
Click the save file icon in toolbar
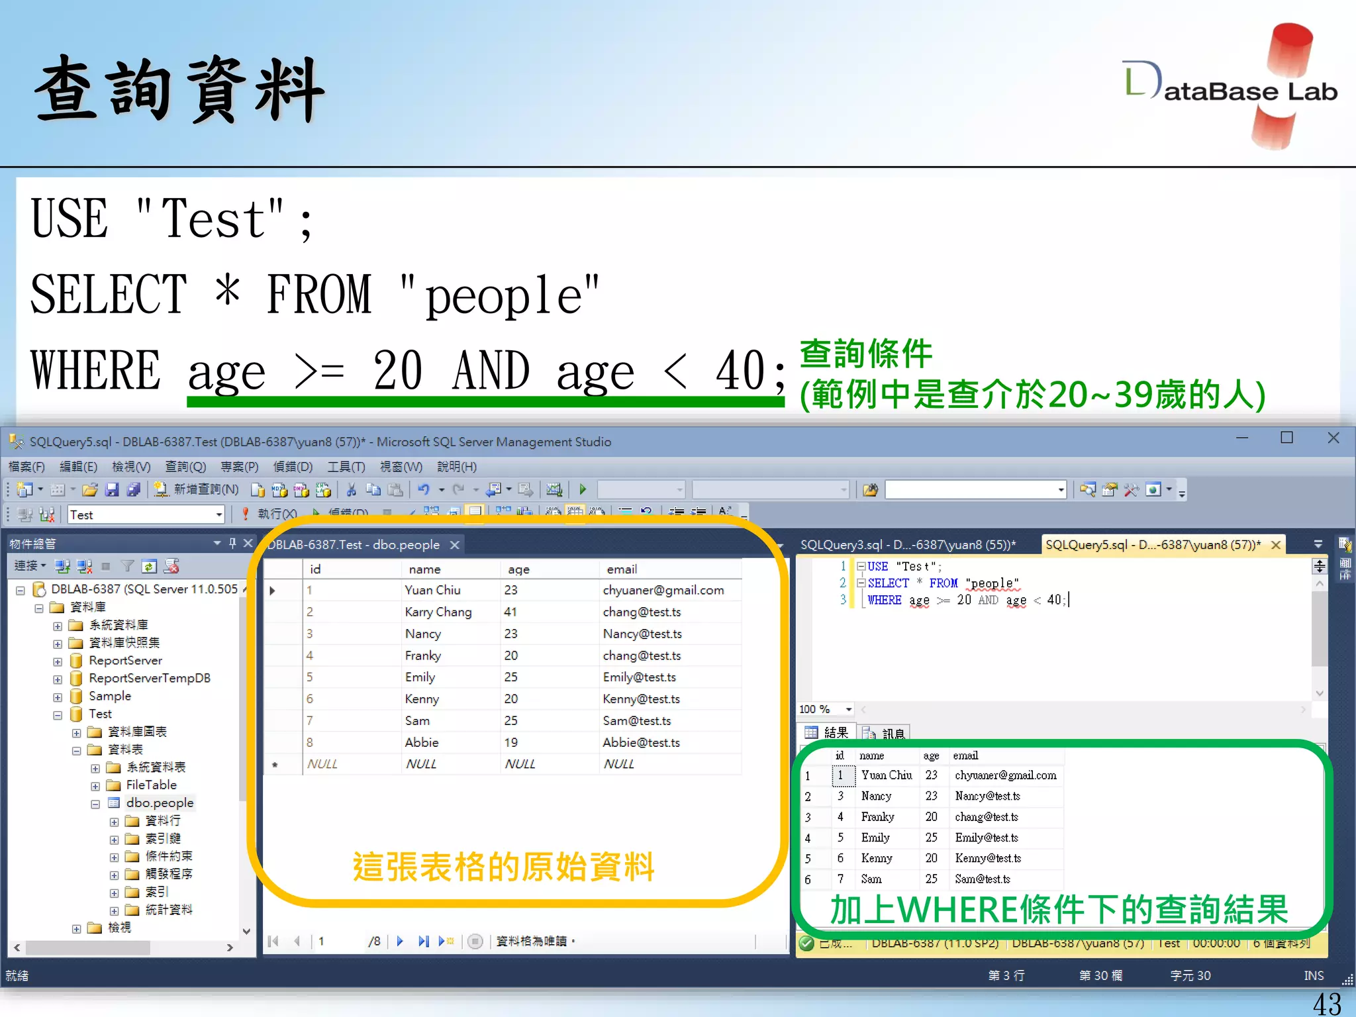(112, 490)
